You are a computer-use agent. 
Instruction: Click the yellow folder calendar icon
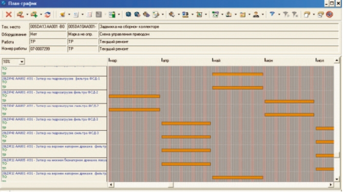[x=242, y=15]
